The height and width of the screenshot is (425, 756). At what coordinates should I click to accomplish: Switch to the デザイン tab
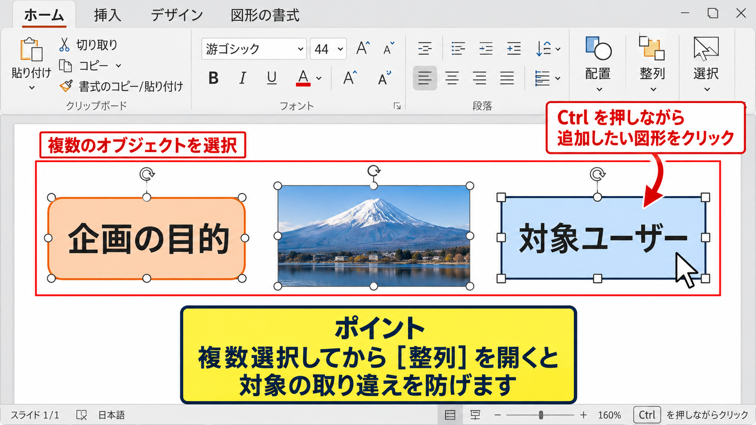177,15
